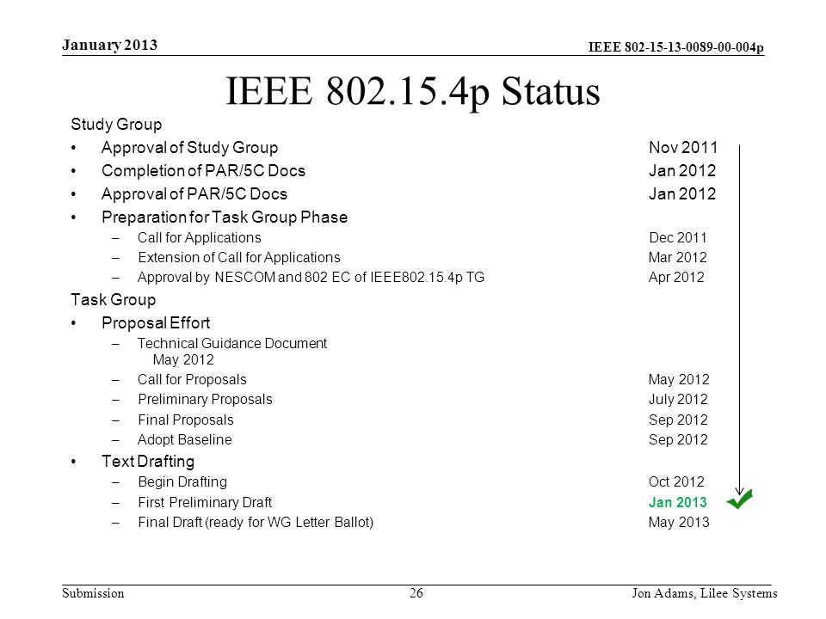Select the Preliminary Proposals sub-item
Viewport: 826px width, 619px height.
pyautogui.click(x=205, y=400)
